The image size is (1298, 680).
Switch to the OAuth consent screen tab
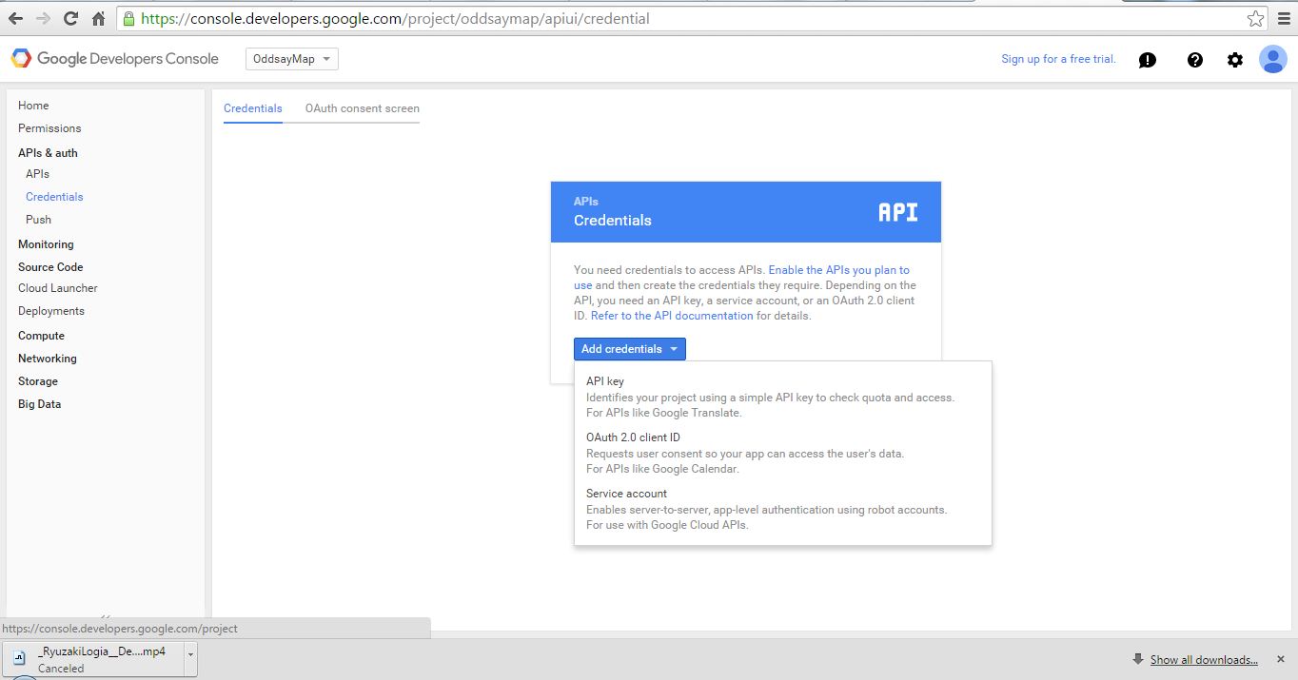tap(363, 108)
